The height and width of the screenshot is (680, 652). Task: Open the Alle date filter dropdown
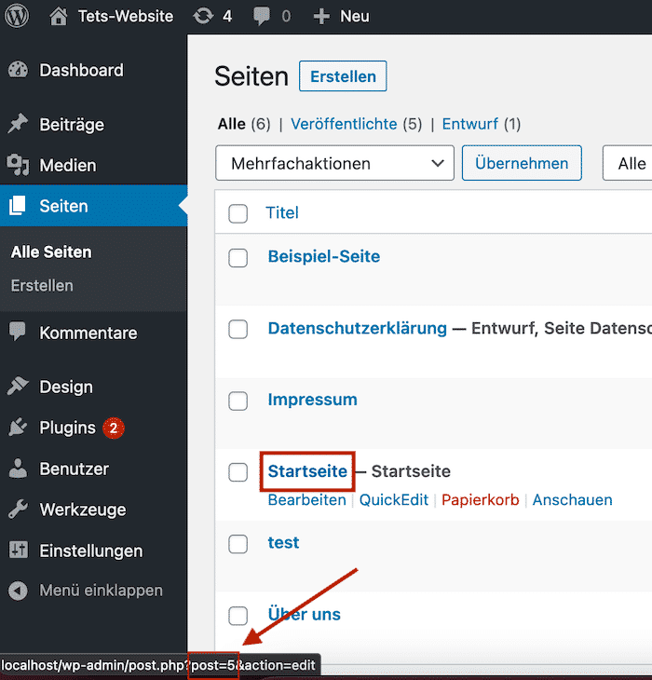627,163
